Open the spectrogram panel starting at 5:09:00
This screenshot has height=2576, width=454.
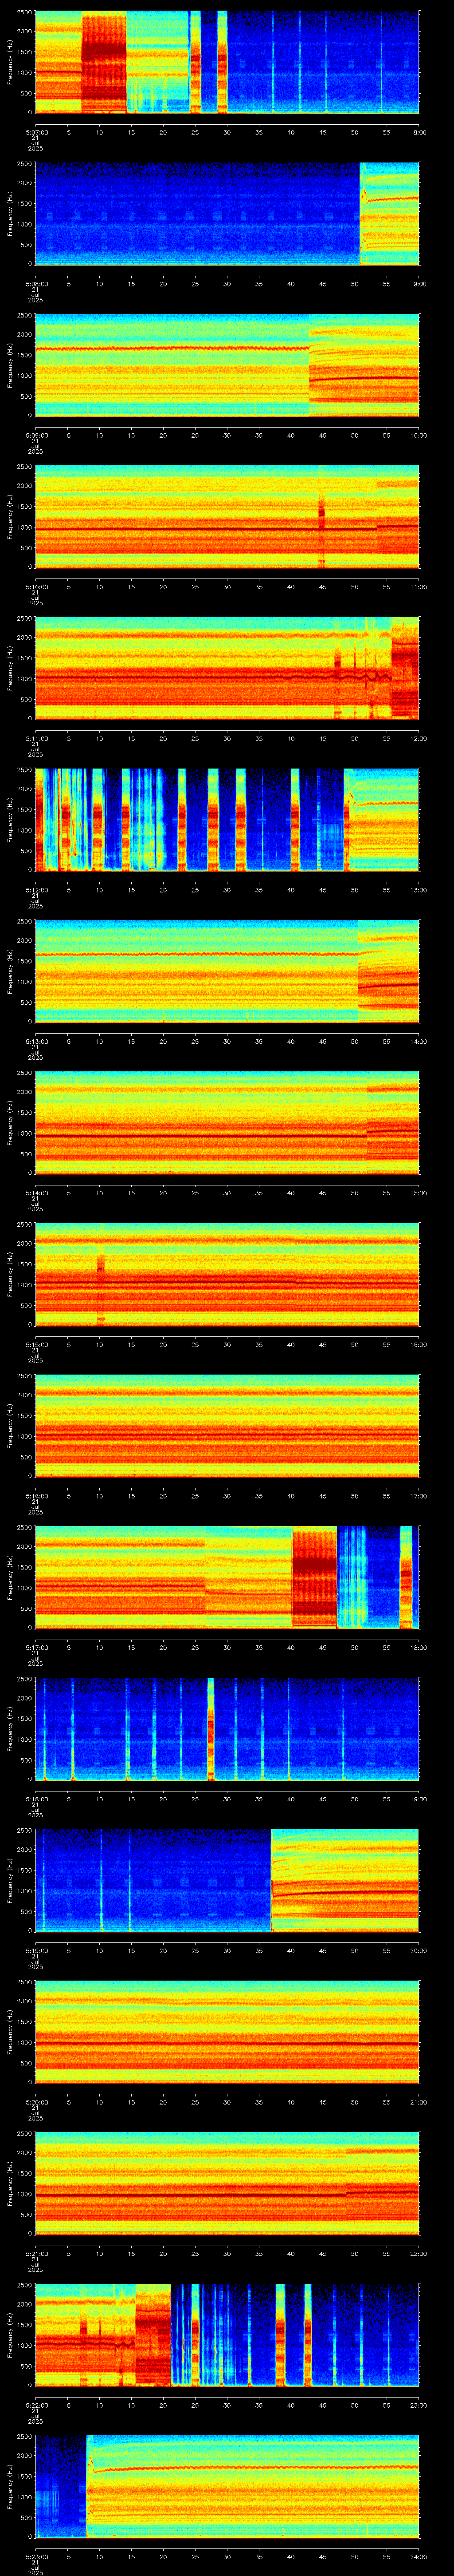coord(227,365)
